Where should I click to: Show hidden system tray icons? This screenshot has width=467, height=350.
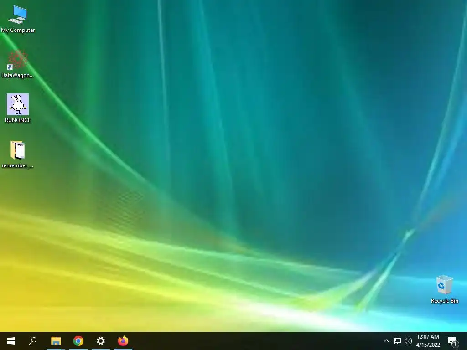(x=386, y=341)
